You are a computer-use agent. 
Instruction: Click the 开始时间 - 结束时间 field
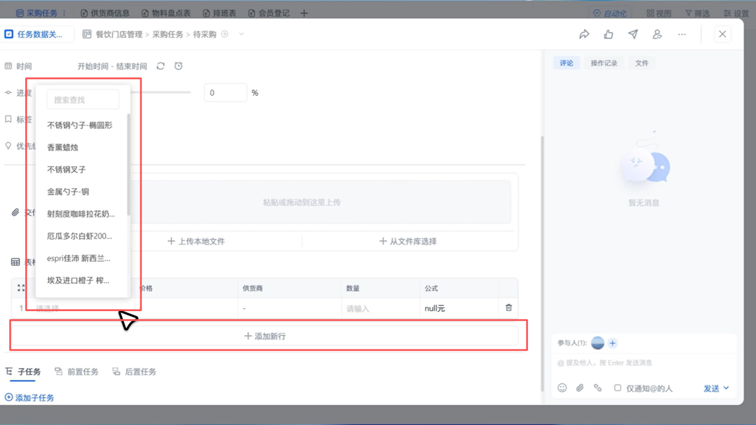[x=112, y=66]
